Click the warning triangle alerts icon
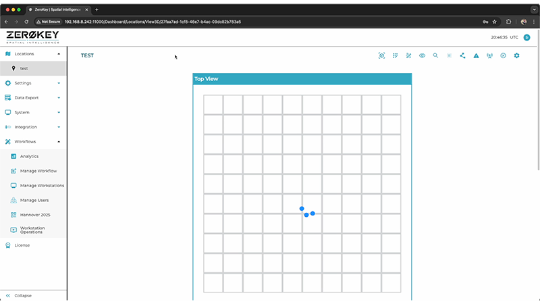The height and width of the screenshot is (304, 540). 476,55
